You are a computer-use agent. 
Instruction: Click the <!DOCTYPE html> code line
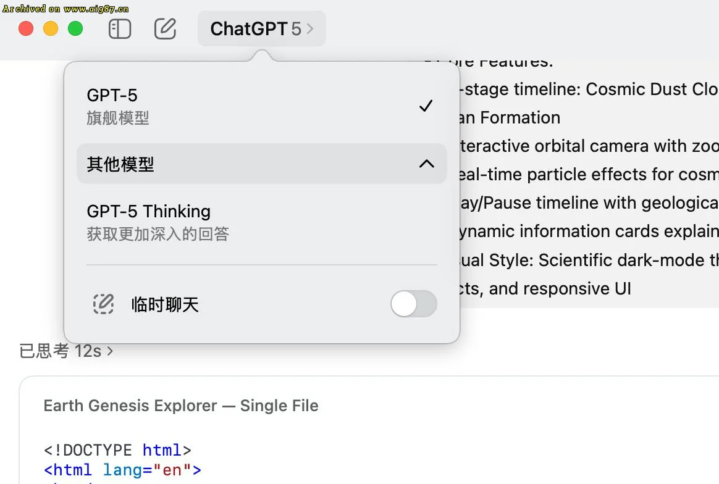tap(117, 450)
